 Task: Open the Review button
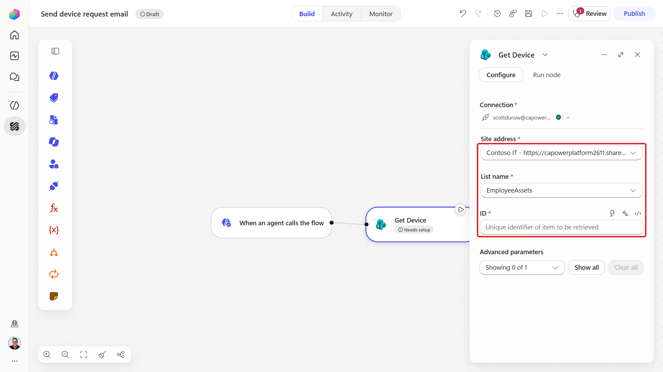tap(589, 13)
